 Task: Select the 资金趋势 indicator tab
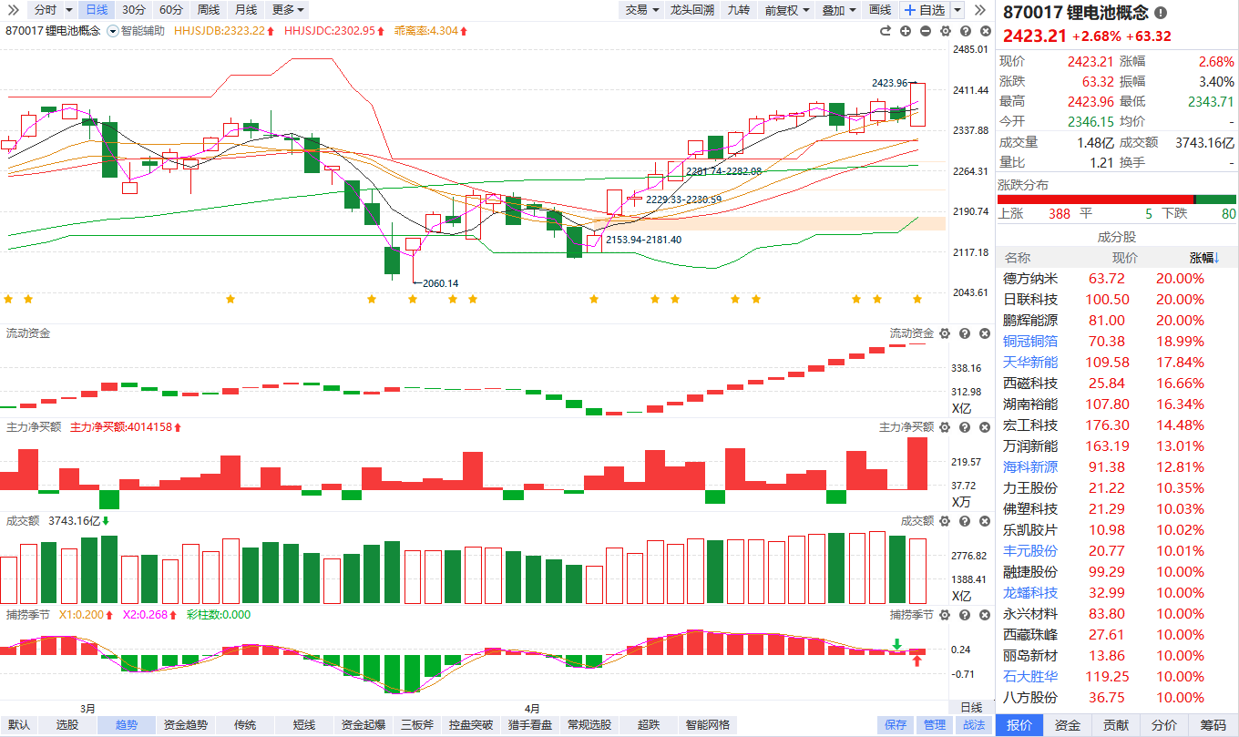tap(186, 725)
